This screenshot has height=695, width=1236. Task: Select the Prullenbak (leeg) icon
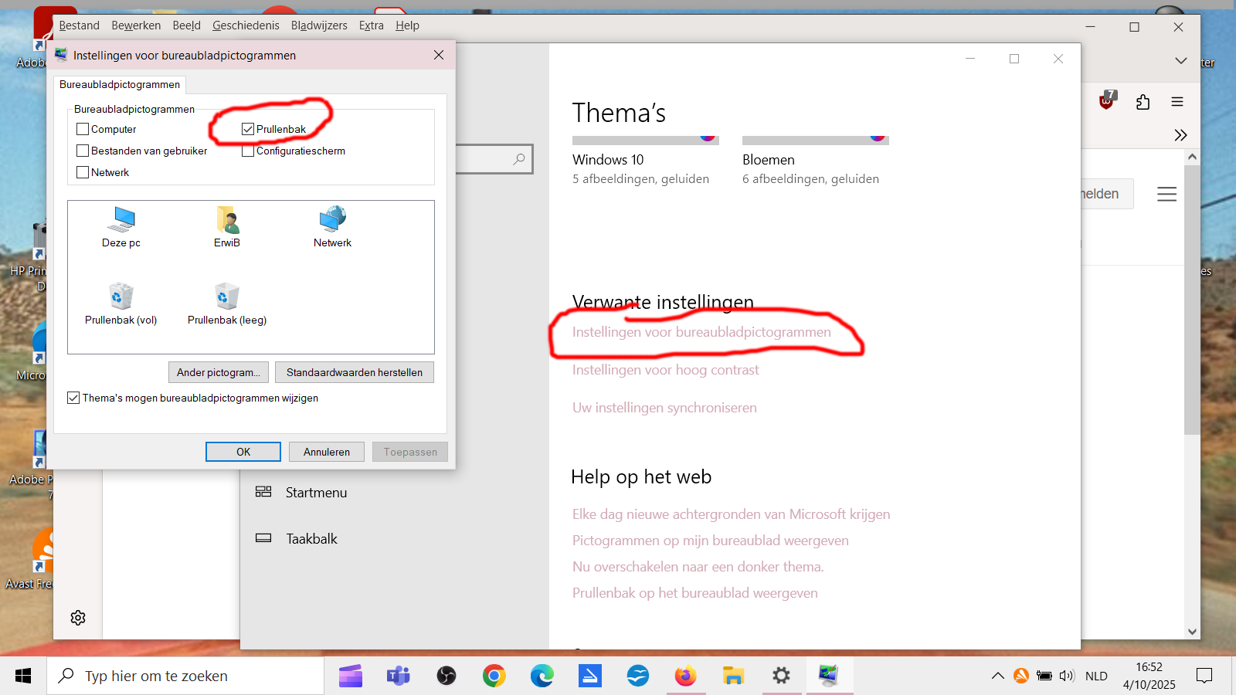click(x=227, y=304)
